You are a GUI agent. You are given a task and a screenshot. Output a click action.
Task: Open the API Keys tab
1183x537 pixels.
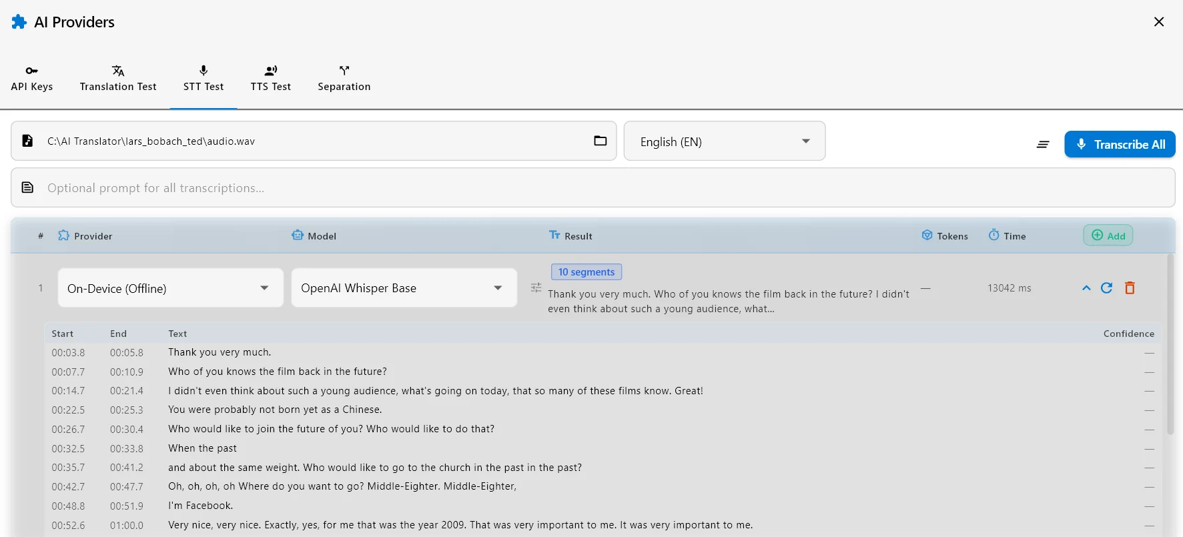[32, 79]
